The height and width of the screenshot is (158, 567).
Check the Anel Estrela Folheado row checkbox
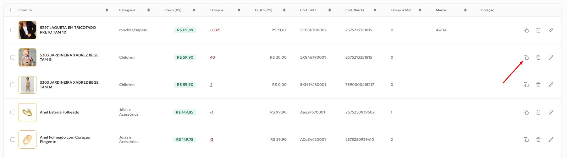coord(13,112)
